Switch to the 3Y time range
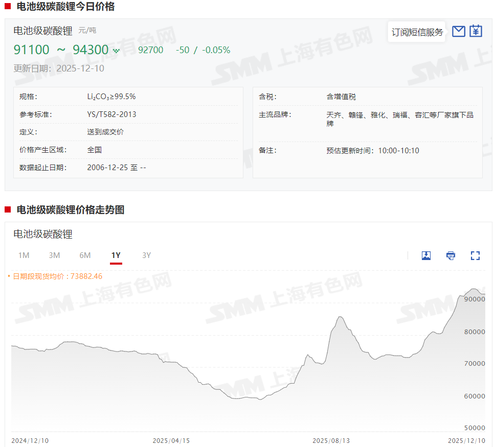495x447 pixels. coord(146,255)
